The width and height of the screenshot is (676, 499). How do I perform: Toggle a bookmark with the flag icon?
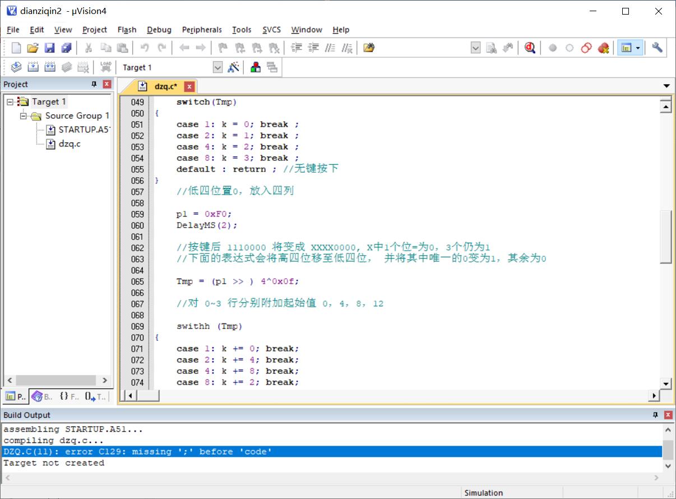pos(223,48)
